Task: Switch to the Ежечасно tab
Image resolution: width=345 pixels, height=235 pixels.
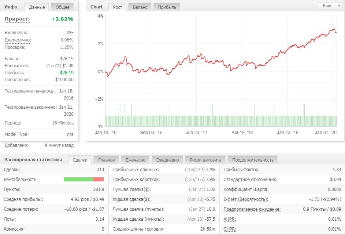Action: pos(136,160)
